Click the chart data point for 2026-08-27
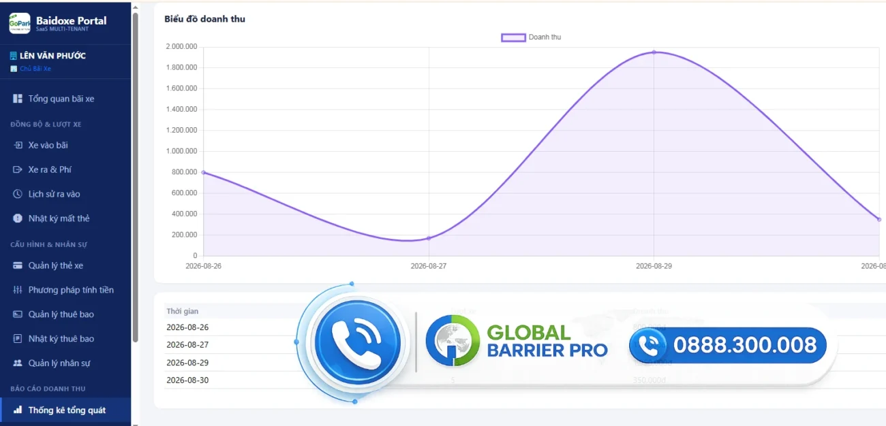This screenshot has width=886, height=426. (429, 238)
